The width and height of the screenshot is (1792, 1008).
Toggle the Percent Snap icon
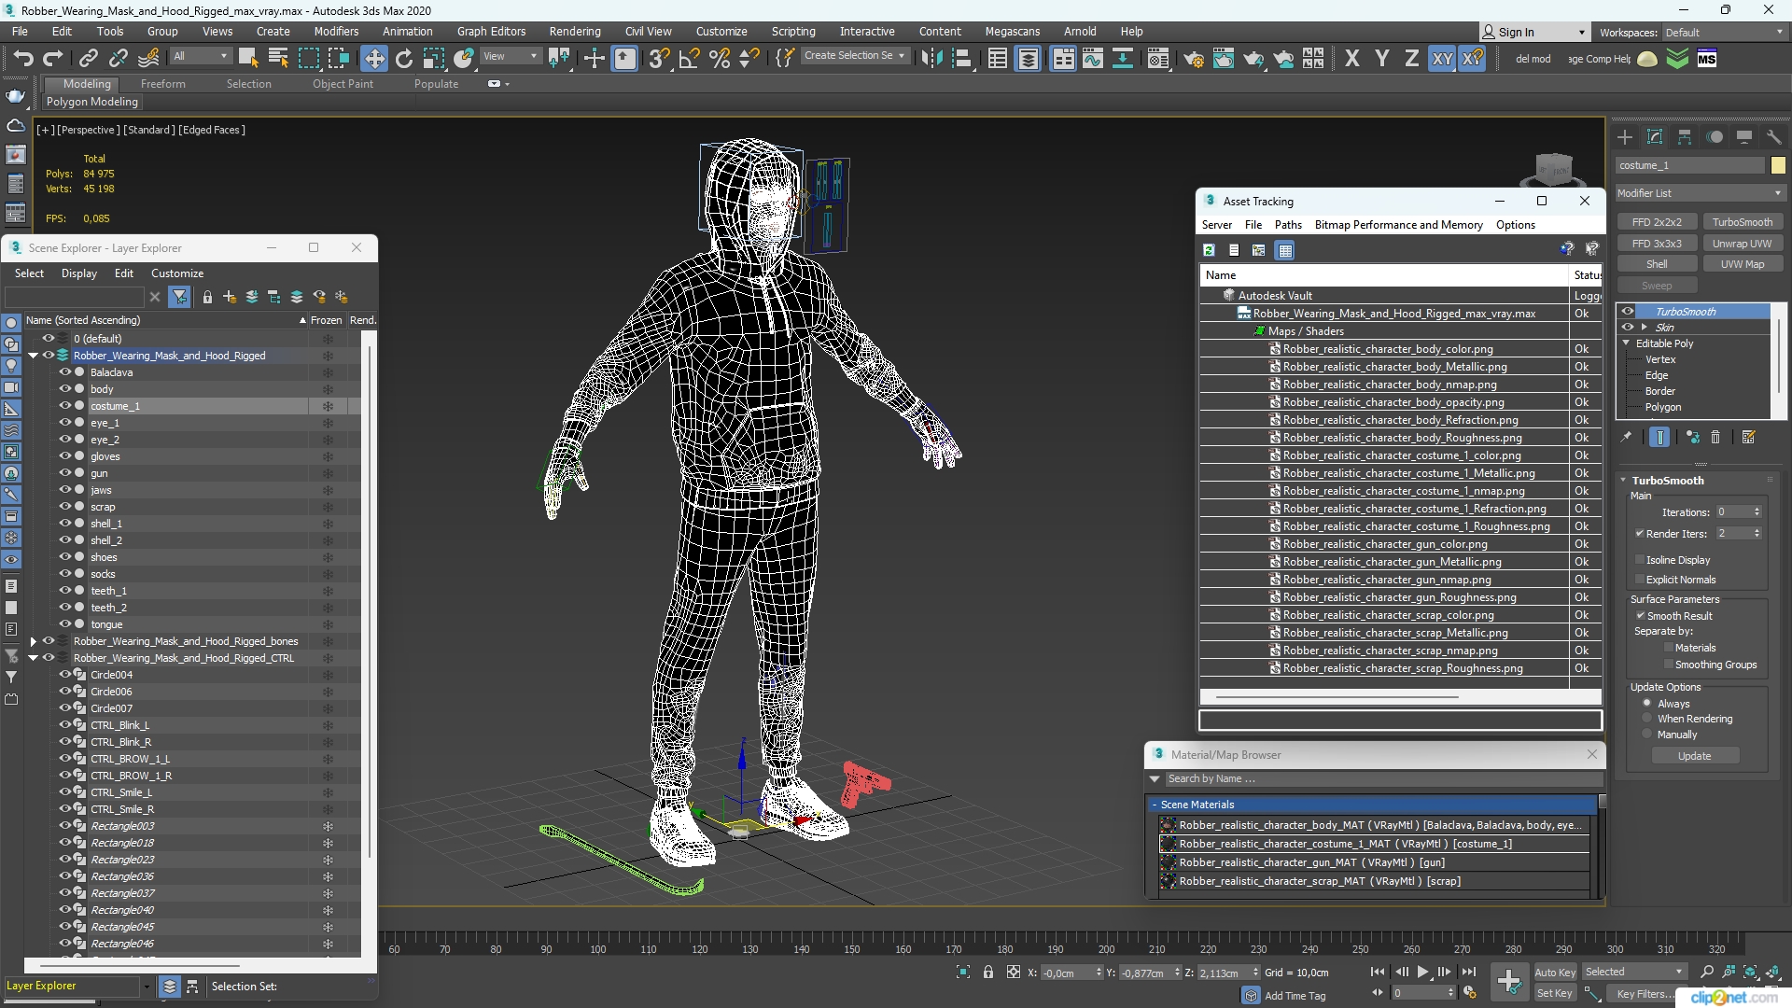coord(720,59)
